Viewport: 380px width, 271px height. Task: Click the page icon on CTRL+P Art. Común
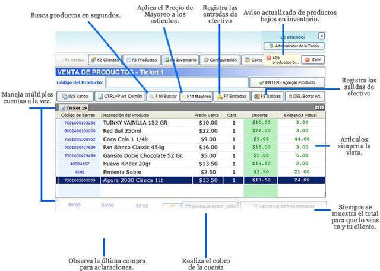100,96
